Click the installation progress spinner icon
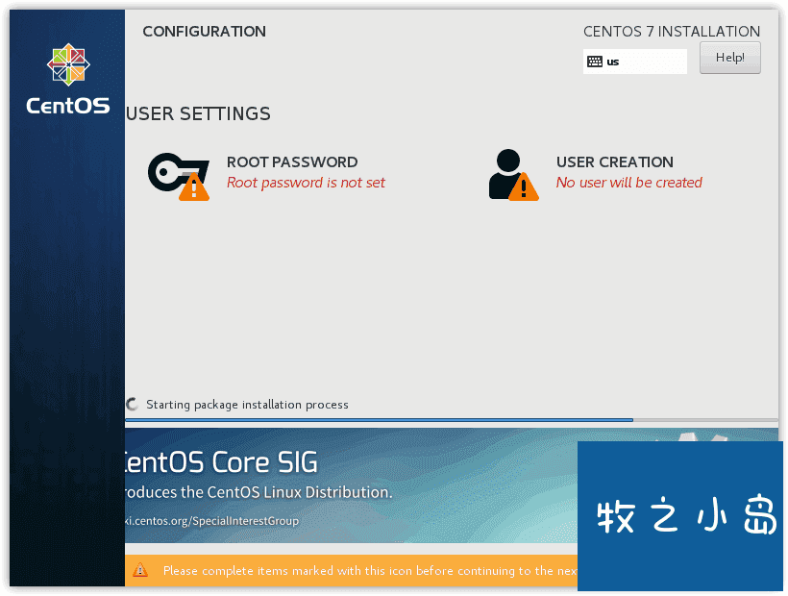The height and width of the screenshot is (596, 788). point(133,404)
